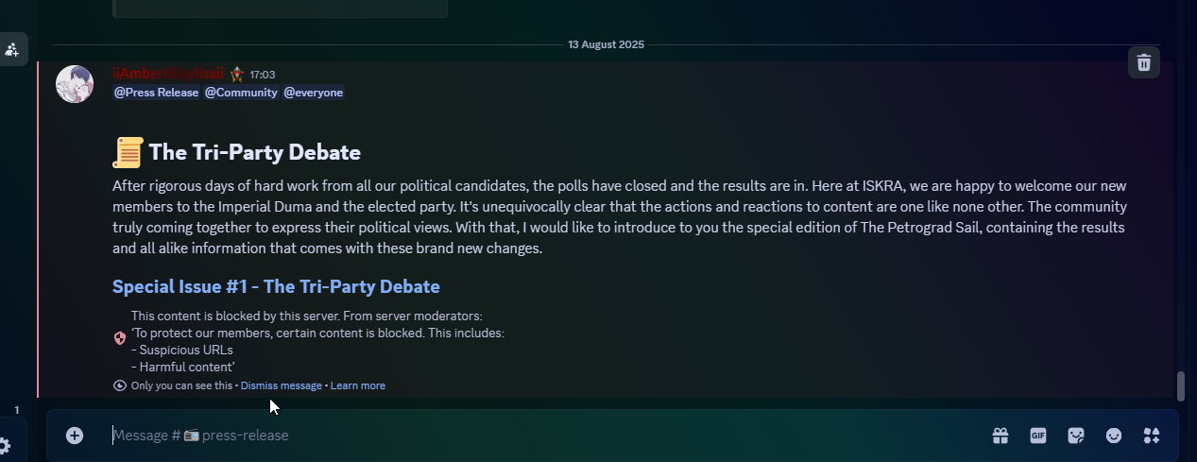
Task: Click the Learn more link
Action: [x=358, y=385]
